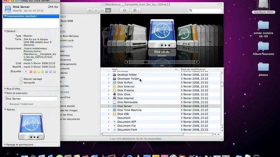Select the Document File row
This screenshot has height=157, width=280.
161,126
